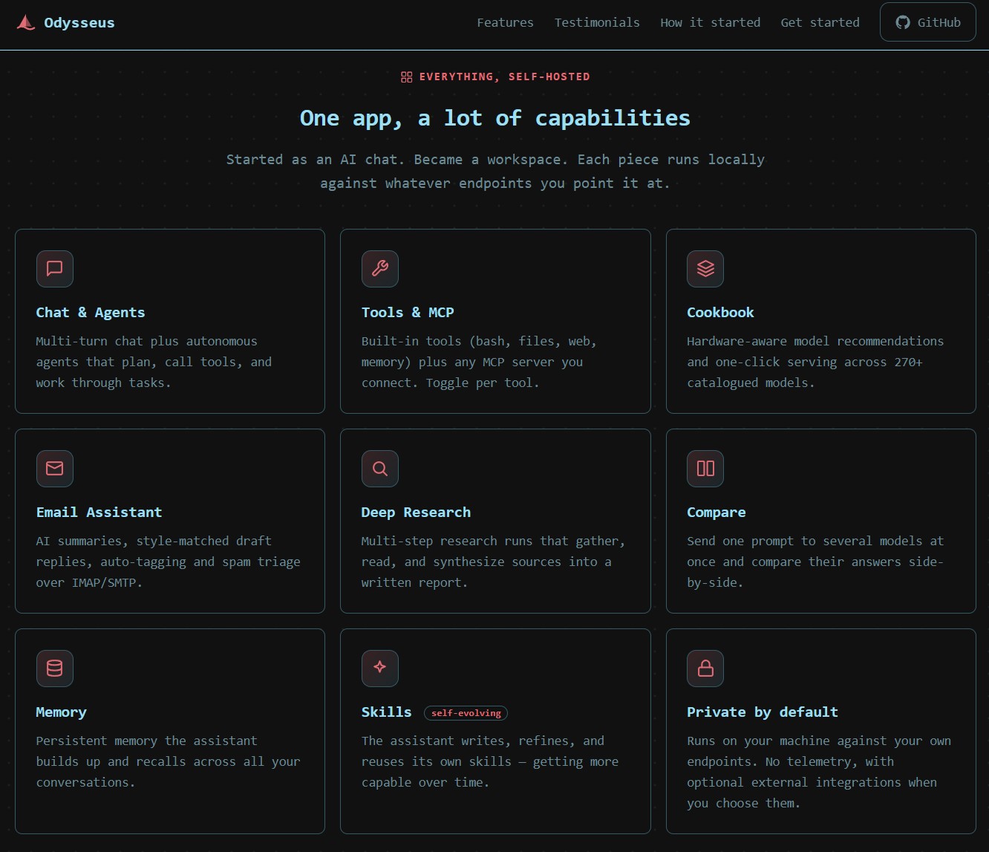Click the self-evolving badge
989x852 pixels.
tap(466, 713)
